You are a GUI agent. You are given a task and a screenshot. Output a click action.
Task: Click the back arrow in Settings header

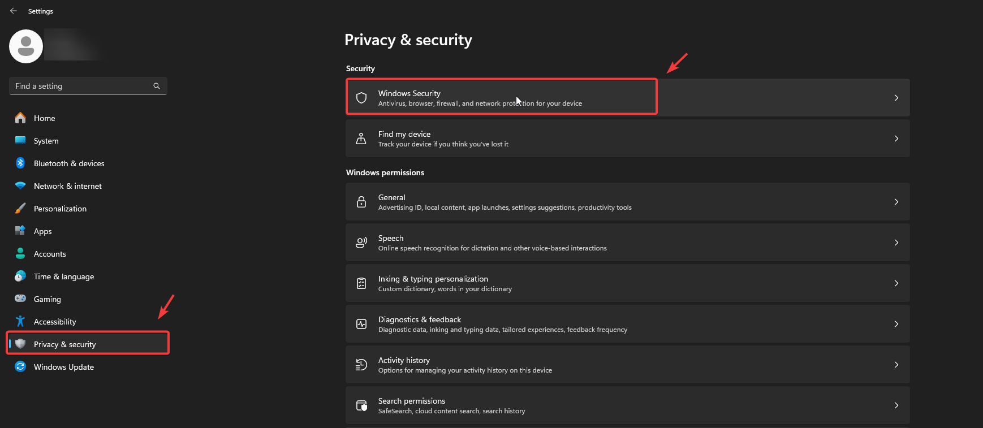click(x=14, y=11)
